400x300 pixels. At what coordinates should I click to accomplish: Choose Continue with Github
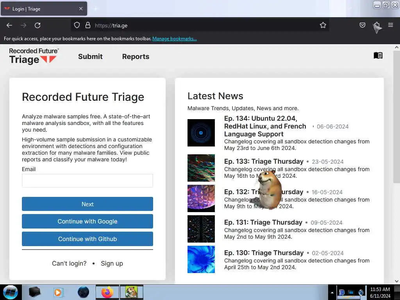(87, 239)
